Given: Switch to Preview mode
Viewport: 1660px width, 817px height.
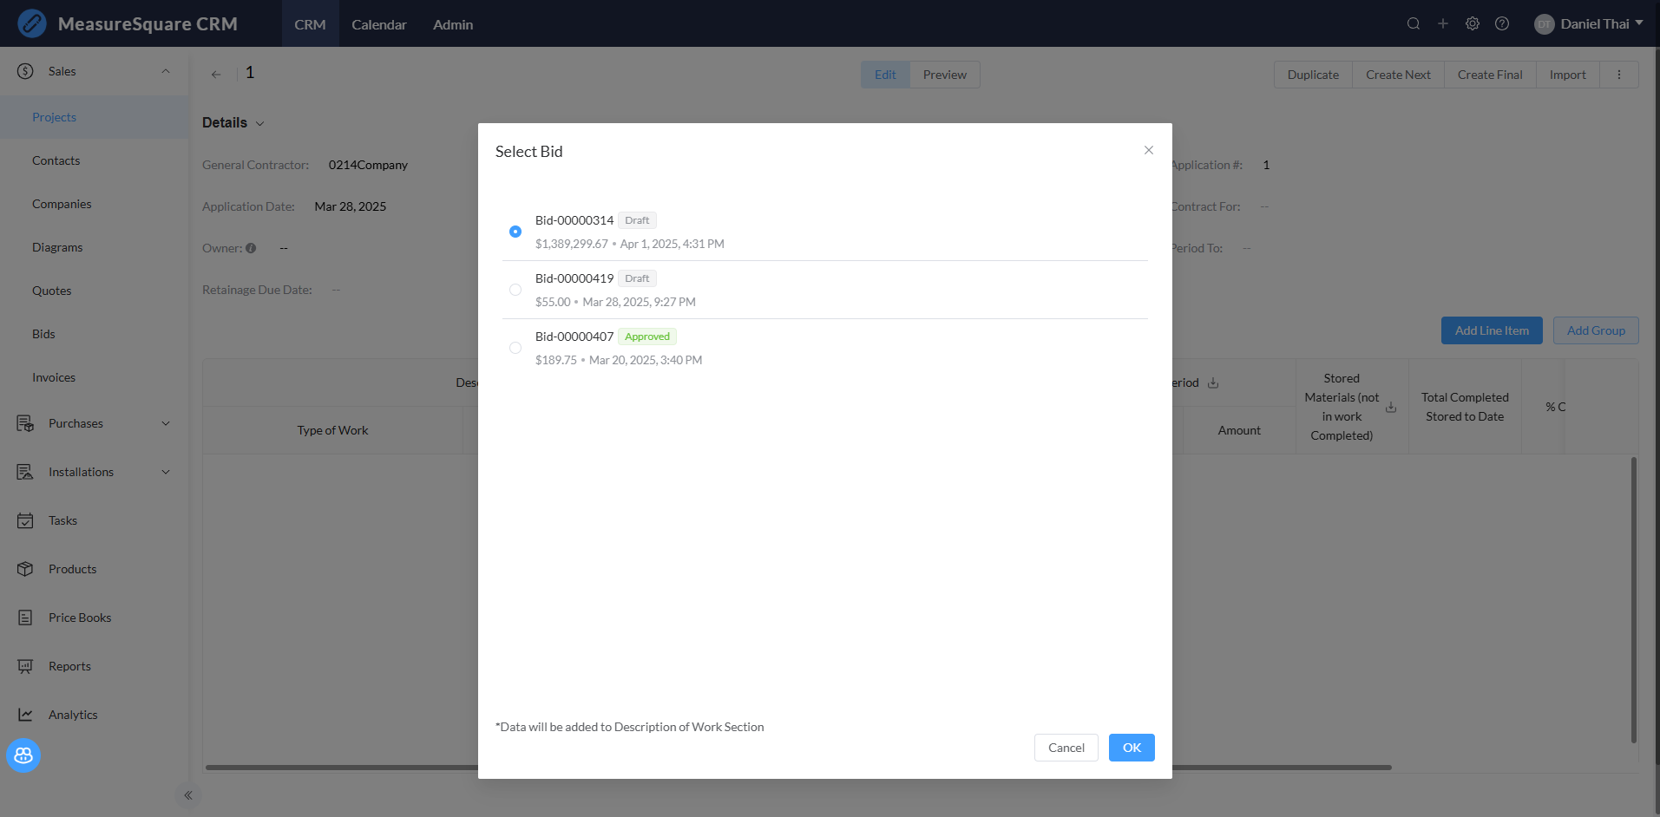Looking at the screenshot, I should coord(945,75).
